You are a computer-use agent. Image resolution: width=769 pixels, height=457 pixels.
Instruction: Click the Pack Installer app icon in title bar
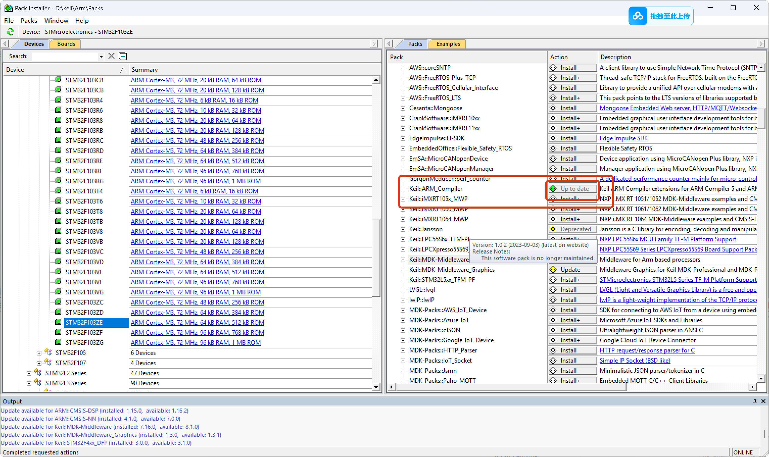click(x=8, y=8)
